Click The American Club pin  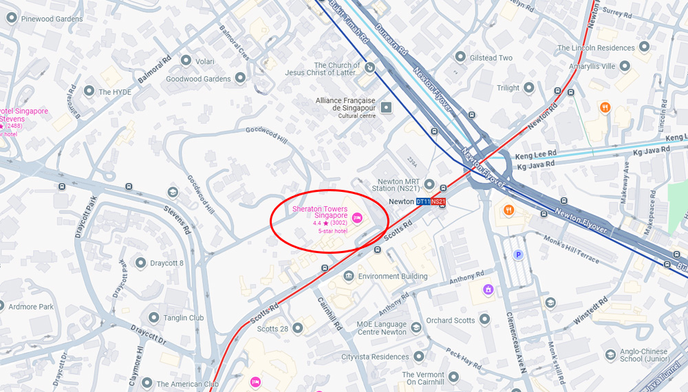147,383
